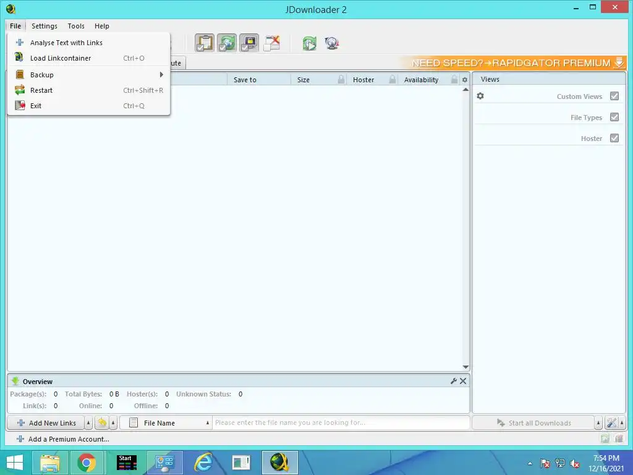Click the yellow cleanup broom icon
Screen dimensions: 633x475
pyautogui.click(x=102, y=423)
